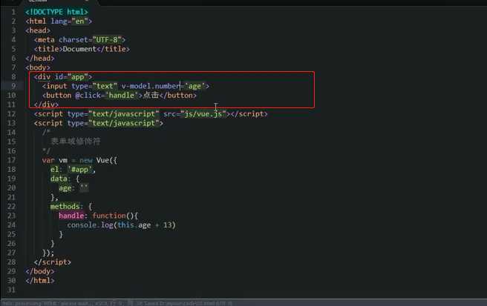Click the "app" id value in the div tag
Screen dimensions: 487x306
(x=78, y=77)
